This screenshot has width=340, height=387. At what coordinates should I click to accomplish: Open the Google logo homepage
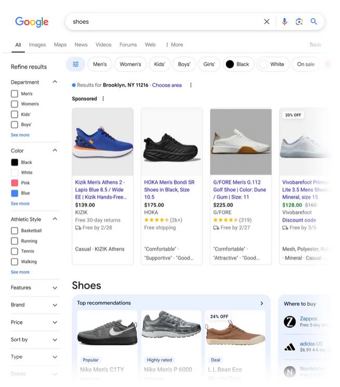pyautogui.click(x=32, y=22)
